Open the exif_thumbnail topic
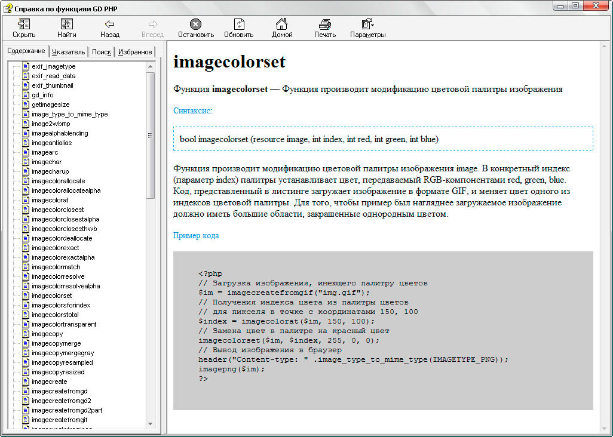 [53, 85]
